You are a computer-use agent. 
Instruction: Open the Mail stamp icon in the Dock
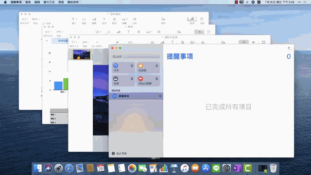coord(80,168)
